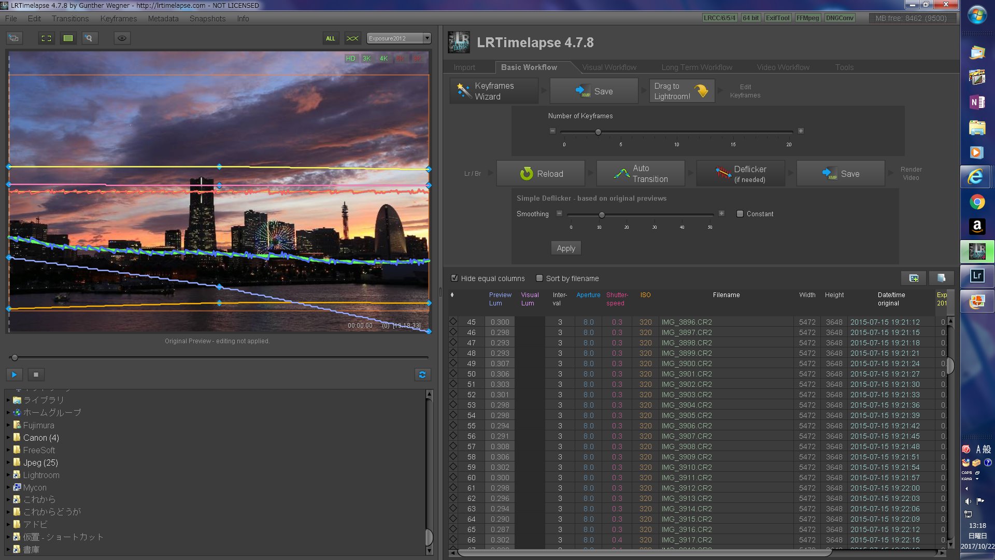
Task: Click keyframe diamond for row 45
Action: [453, 322]
